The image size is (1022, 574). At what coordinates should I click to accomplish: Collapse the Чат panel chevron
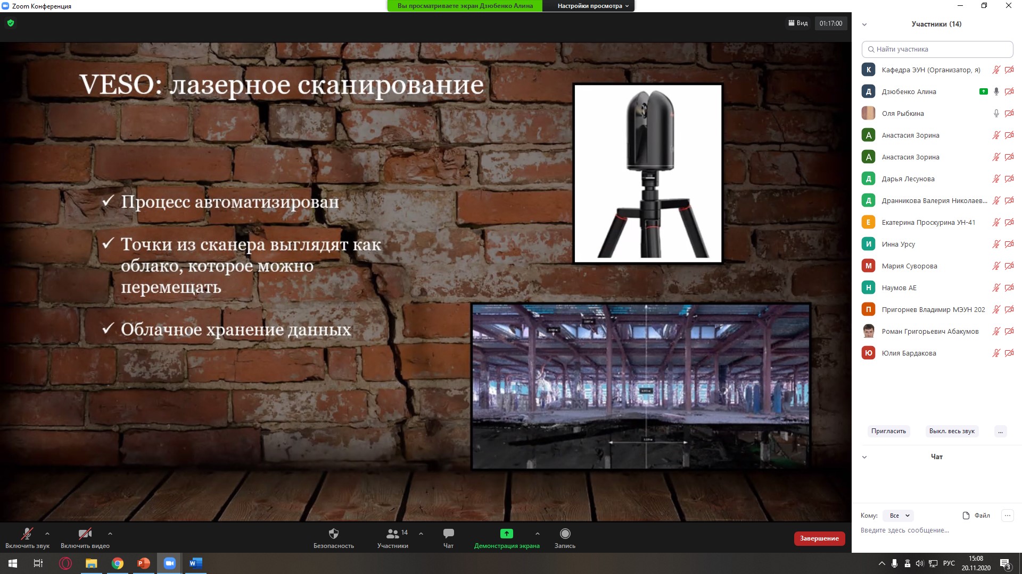[x=864, y=457]
